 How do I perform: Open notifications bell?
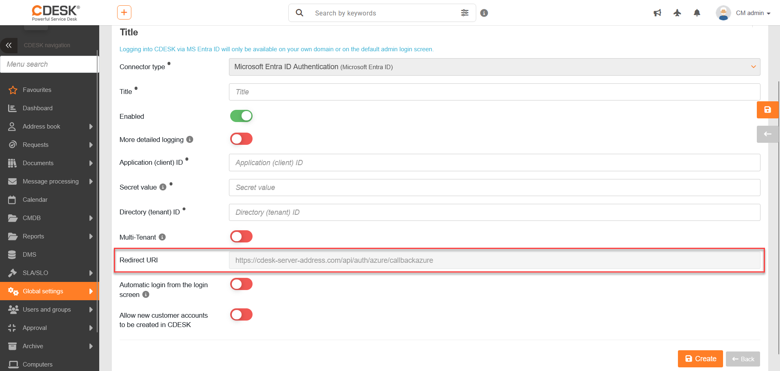(x=697, y=13)
